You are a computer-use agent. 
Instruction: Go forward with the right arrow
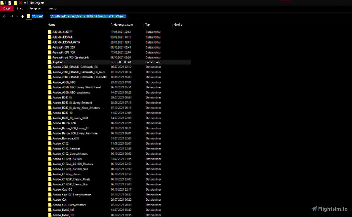[12, 16]
